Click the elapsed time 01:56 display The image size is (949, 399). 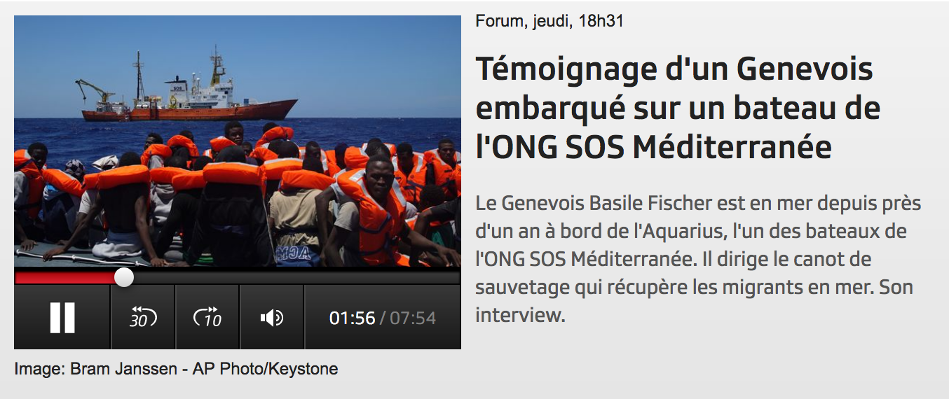pyautogui.click(x=353, y=318)
